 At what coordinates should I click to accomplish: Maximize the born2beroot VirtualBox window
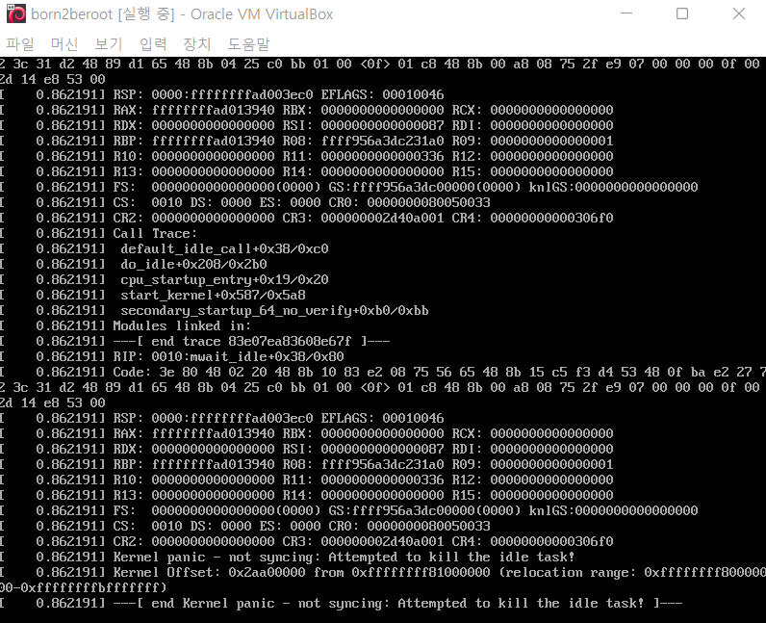coord(682,13)
